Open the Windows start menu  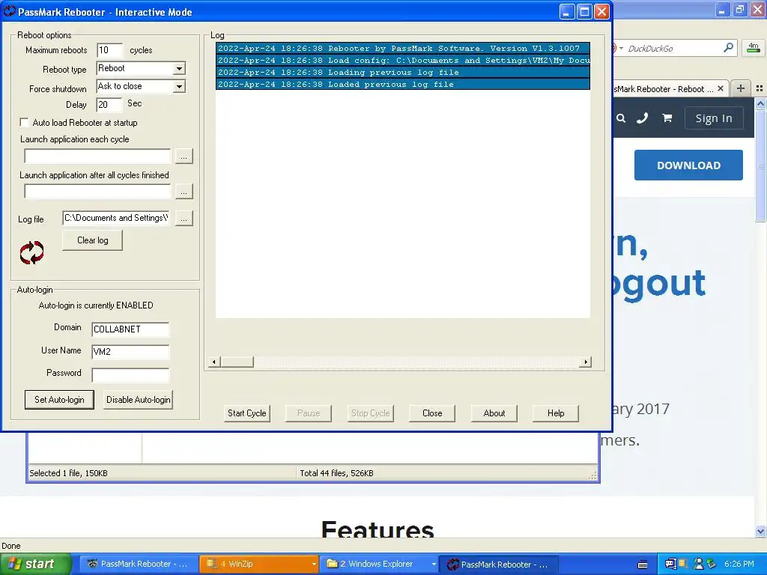(35, 564)
